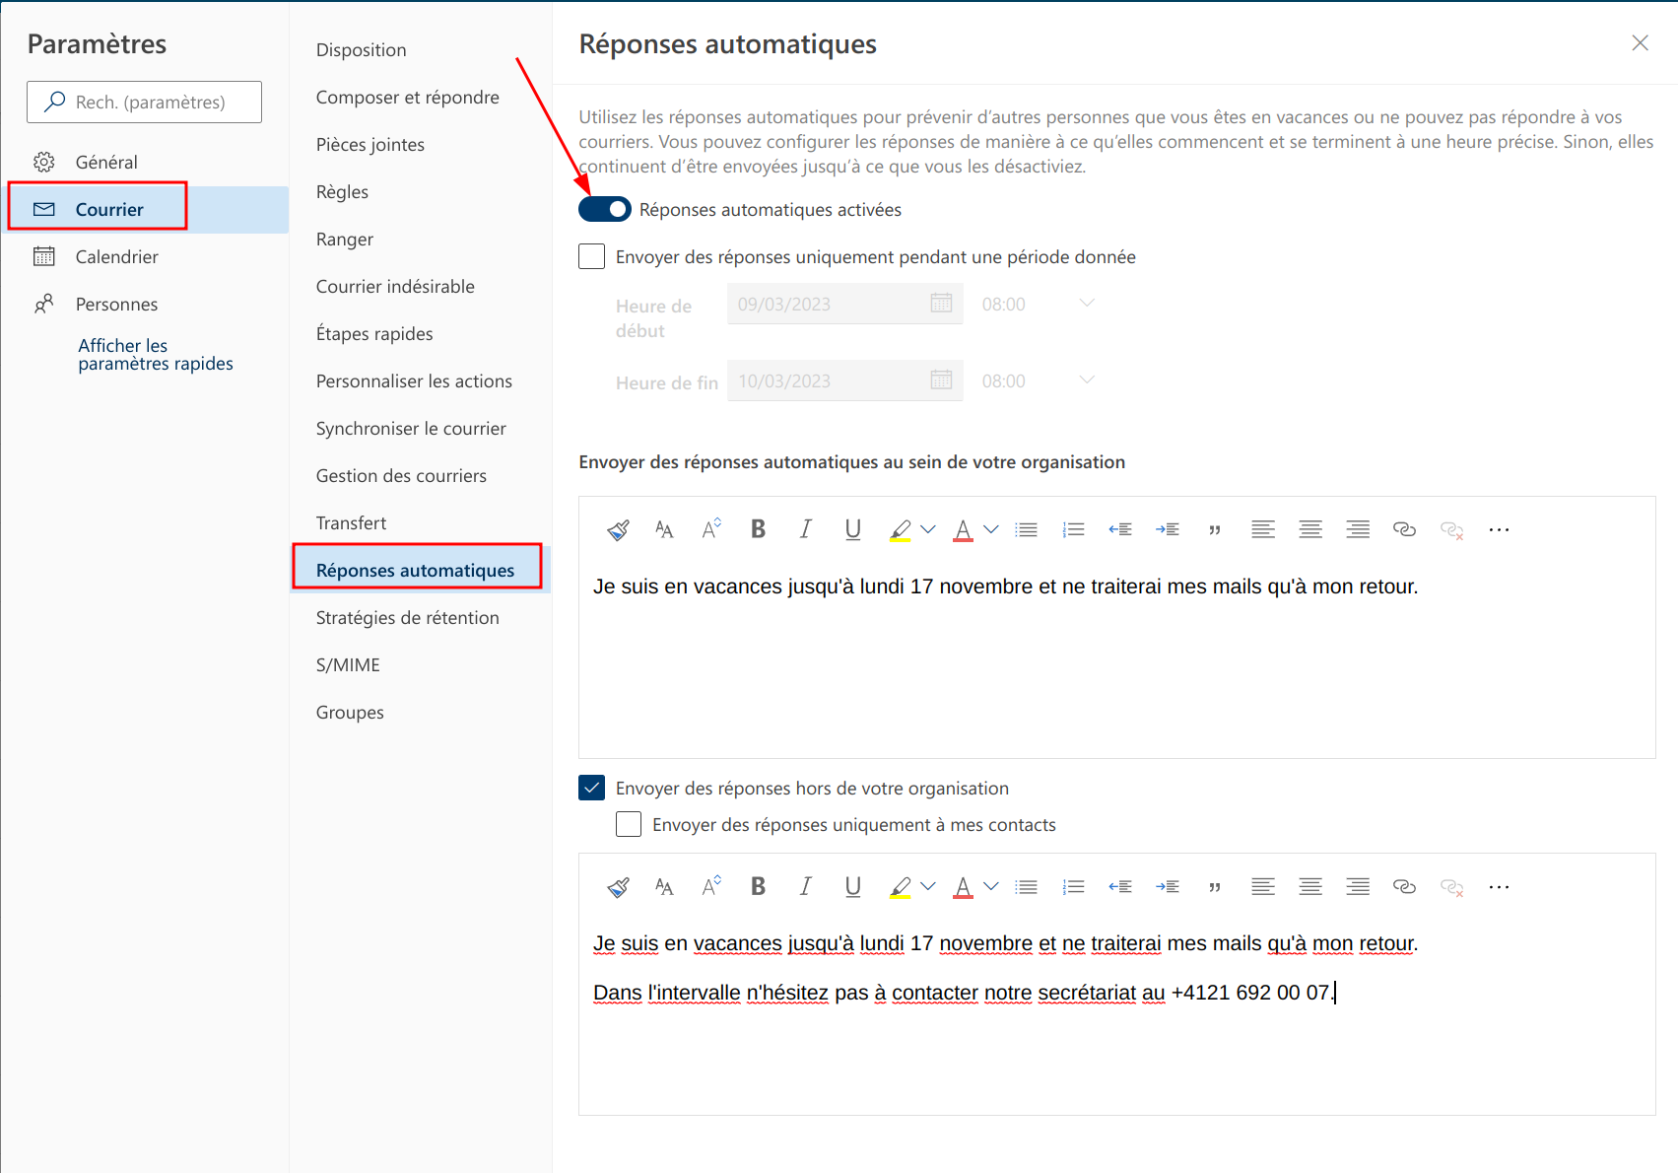
Task: Select Règles in the Courrier submenu
Action: click(x=342, y=192)
